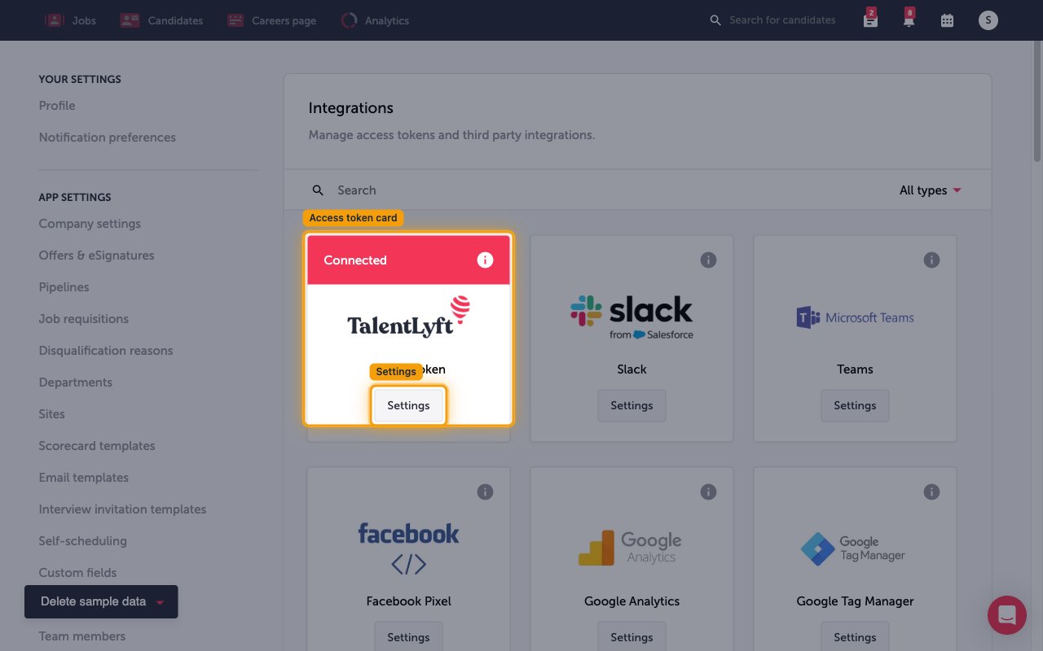Click the Microsoft Teams logo

855,317
